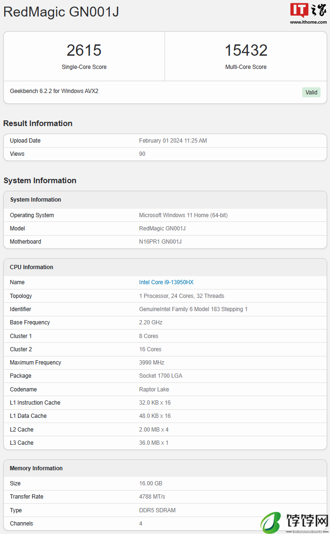The width and height of the screenshot is (330, 534).
Task: Click the Single-Core Score label
Action: click(84, 67)
